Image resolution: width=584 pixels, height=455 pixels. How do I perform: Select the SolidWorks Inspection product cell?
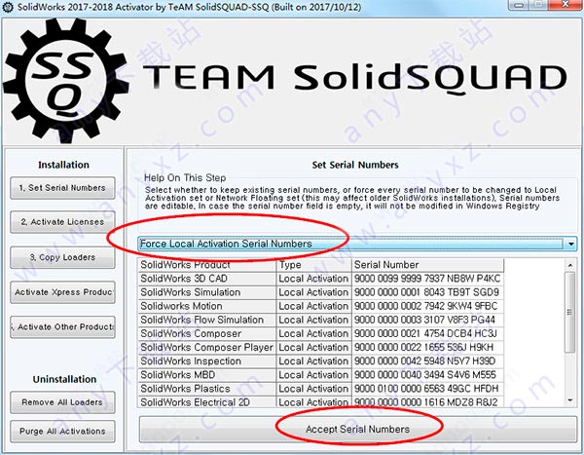tap(207, 361)
